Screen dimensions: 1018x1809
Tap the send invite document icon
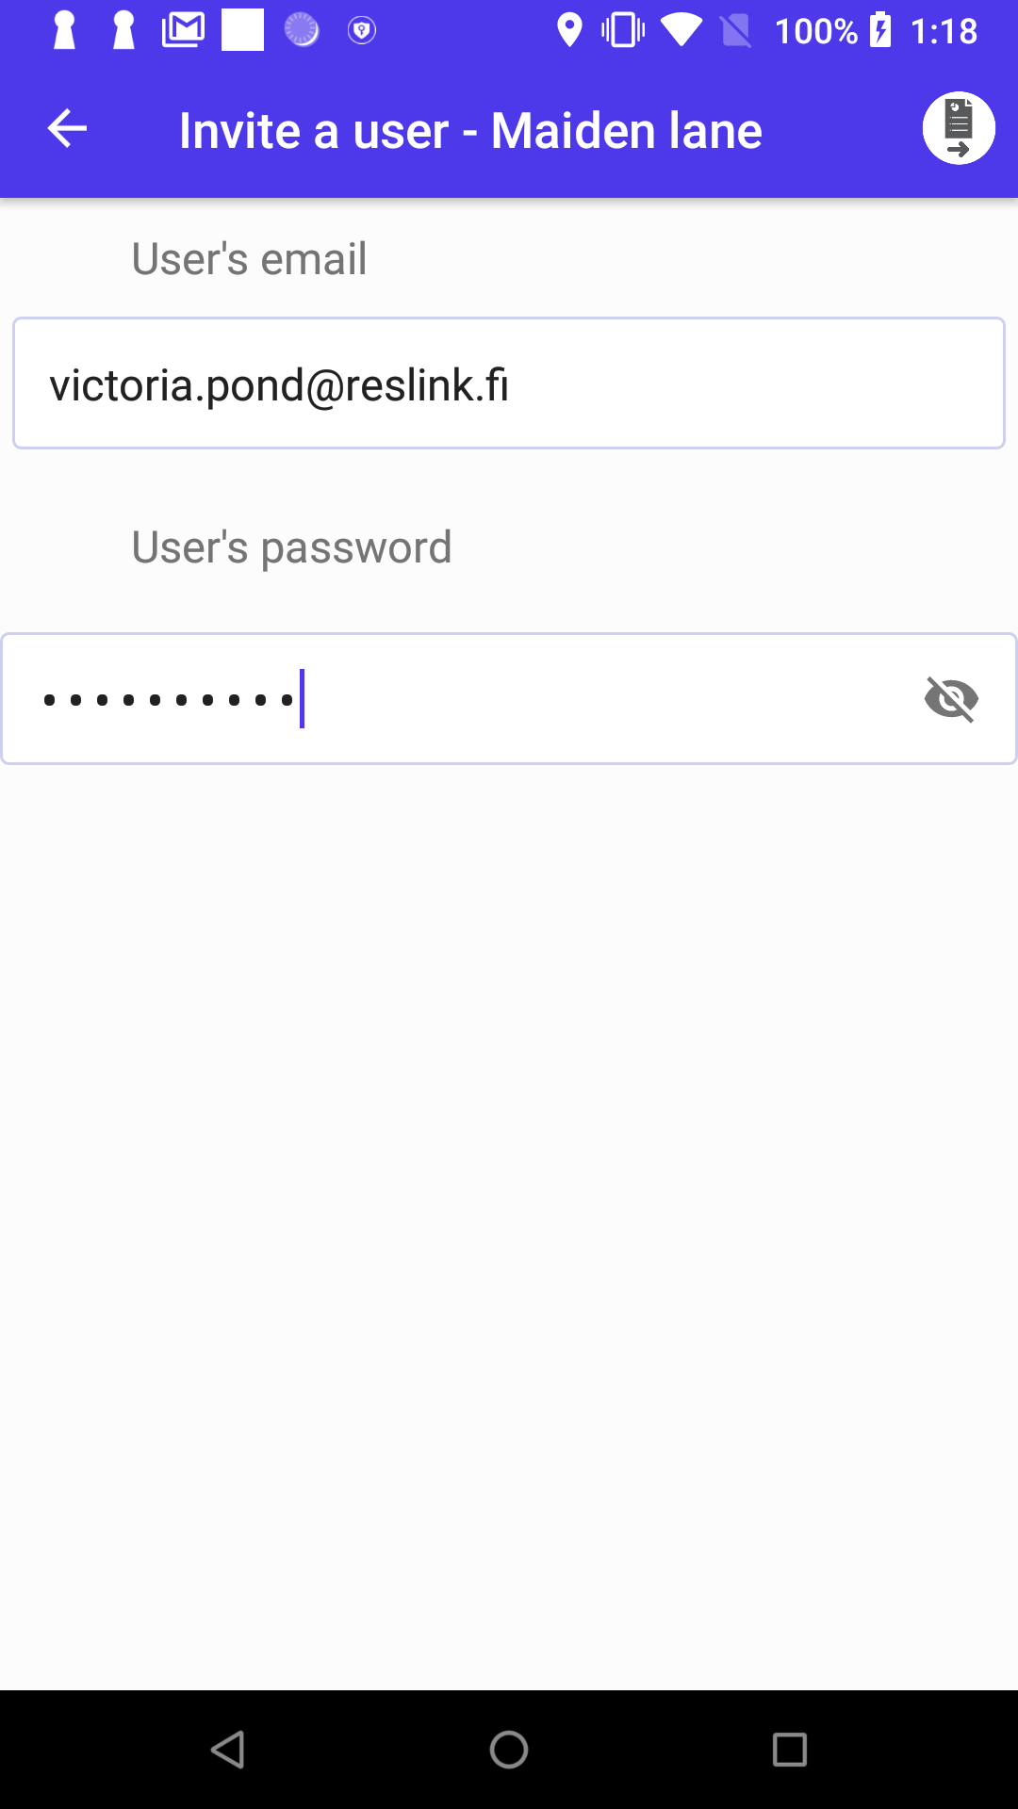(x=959, y=128)
